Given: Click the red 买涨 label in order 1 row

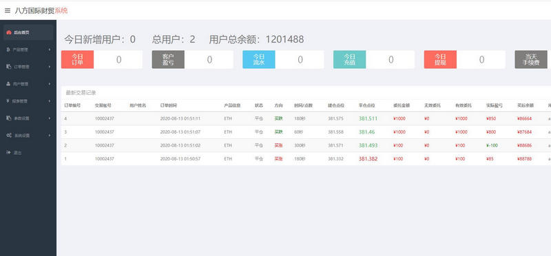Looking at the screenshot, I should pos(278,159).
